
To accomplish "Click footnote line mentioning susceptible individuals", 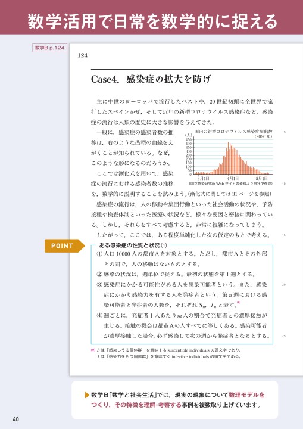I will (x=169, y=350).
